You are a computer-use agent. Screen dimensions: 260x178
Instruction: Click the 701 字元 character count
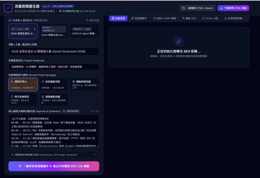pos(95,111)
